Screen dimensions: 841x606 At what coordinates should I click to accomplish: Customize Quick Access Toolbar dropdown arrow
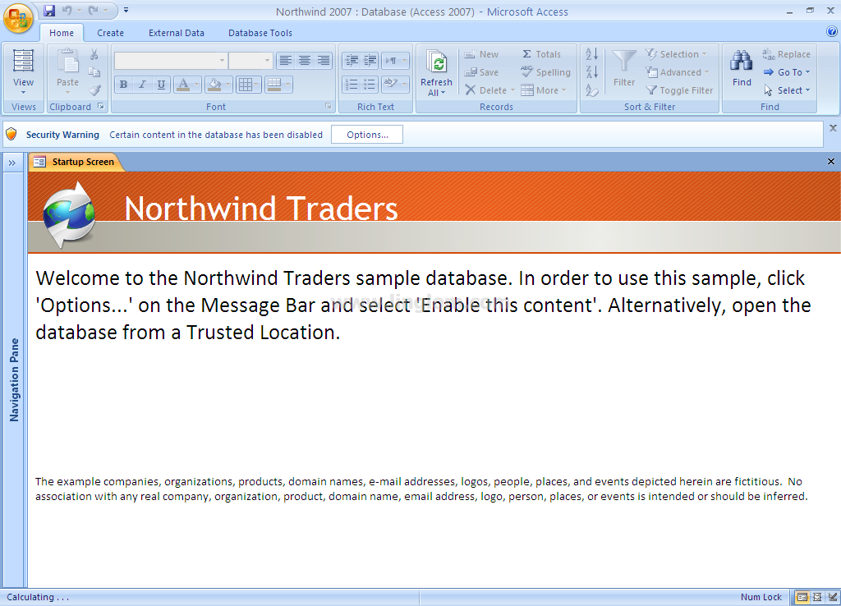(x=126, y=10)
